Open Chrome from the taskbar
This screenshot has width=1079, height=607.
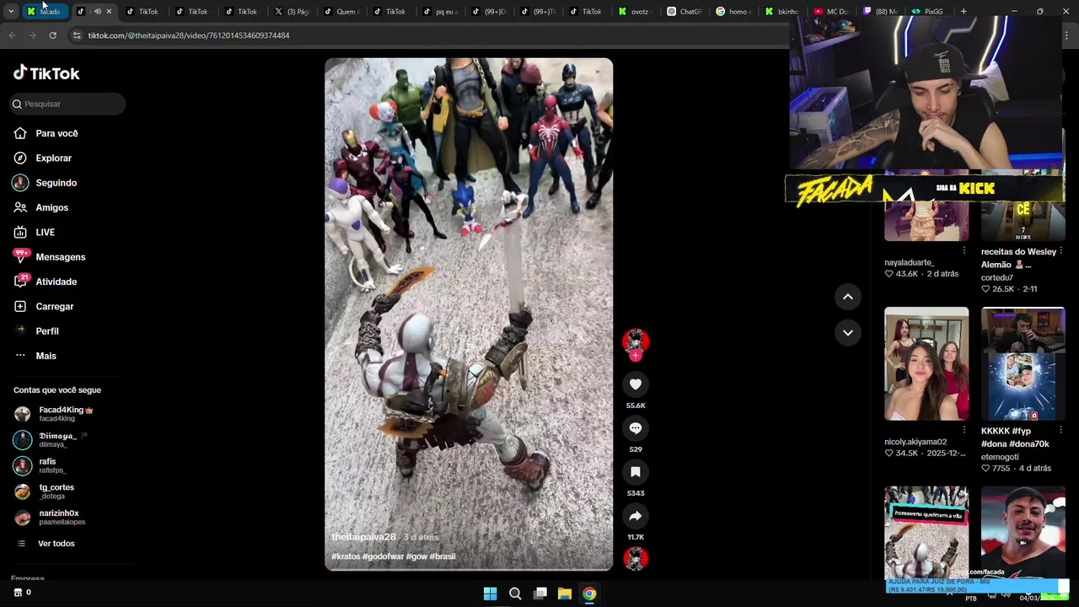click(x=589, y=594)
